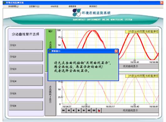The width and height of the screenshot is (166, 122).
Task: Select the 分站3 station button
Action: click(x=26, y=69)
